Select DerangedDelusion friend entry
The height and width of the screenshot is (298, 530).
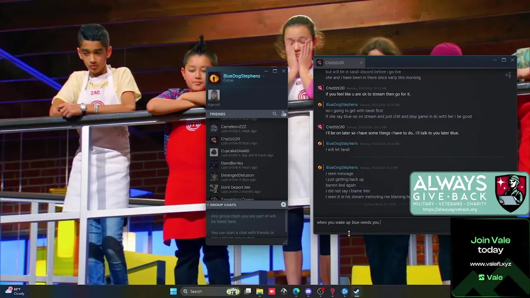[247, 177]
